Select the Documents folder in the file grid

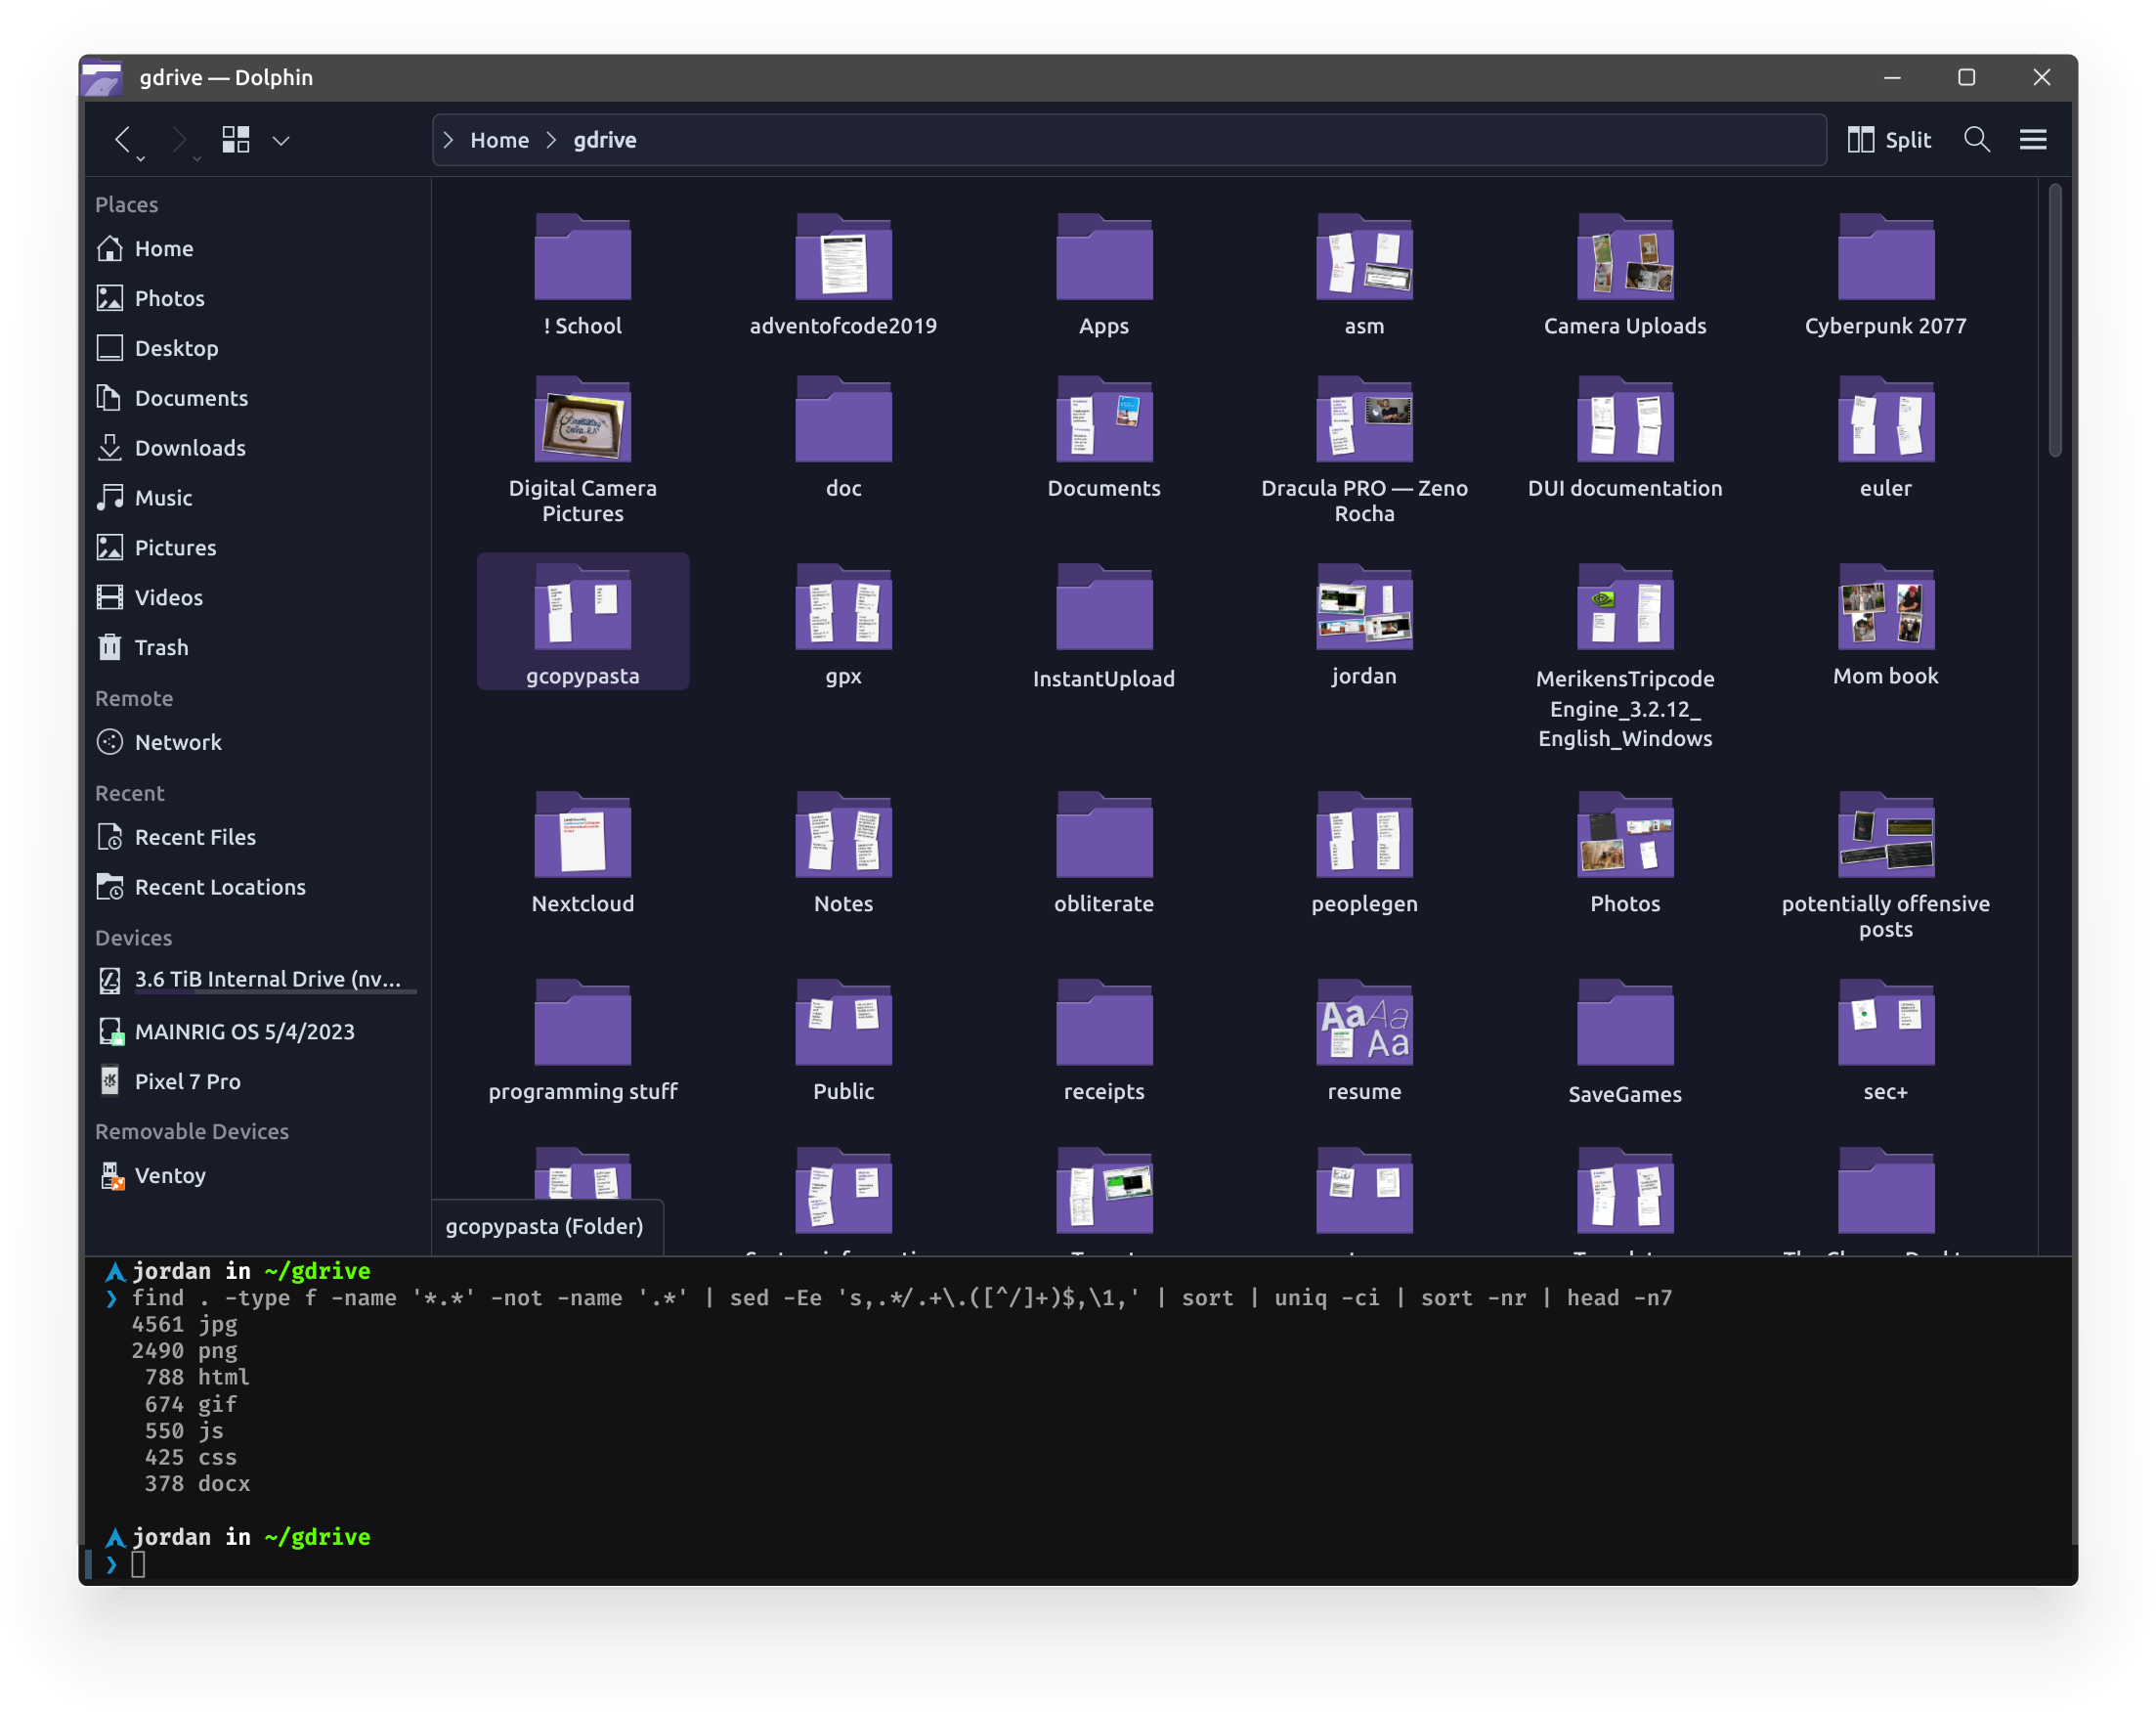[1104, 438]
